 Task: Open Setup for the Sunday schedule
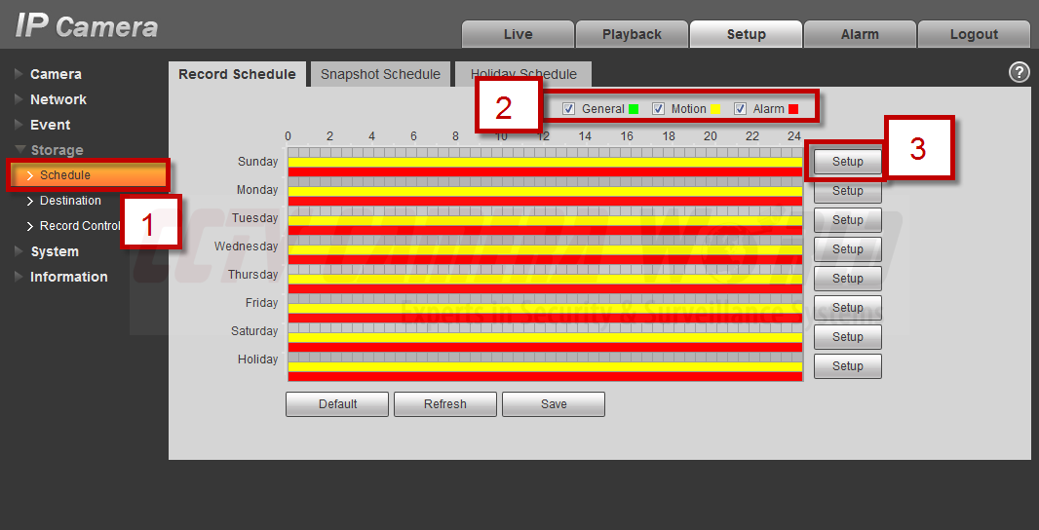click(x=847, y=162)
